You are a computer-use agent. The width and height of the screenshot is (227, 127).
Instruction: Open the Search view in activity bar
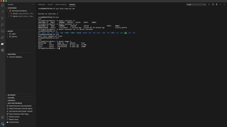[2, 12]
